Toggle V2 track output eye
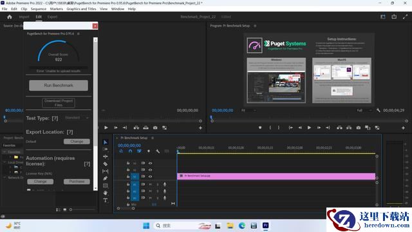This screenshot has width=412, height=232. (150, 169)
